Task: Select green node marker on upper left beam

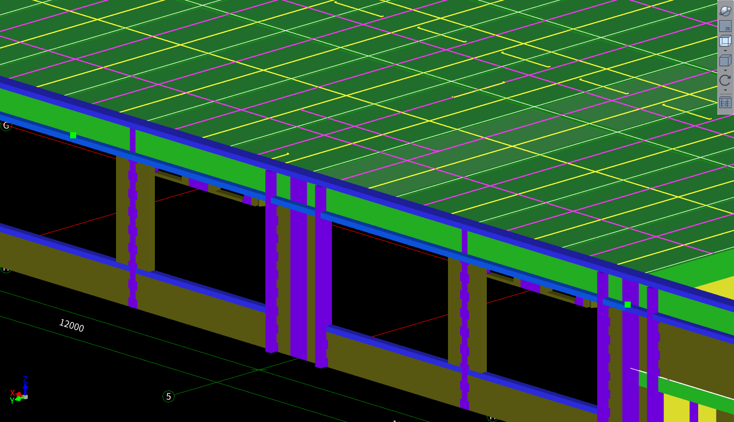Action: coord(73,135)
